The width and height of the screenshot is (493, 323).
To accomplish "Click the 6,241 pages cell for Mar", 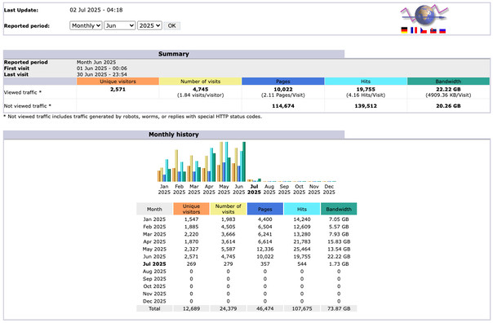I will point(265,234).
